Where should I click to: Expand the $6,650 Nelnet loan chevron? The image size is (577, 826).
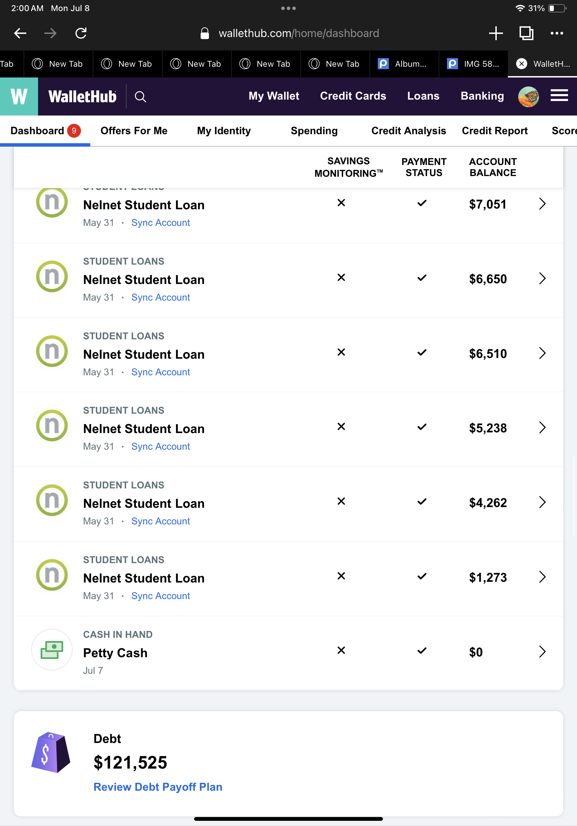coord(542,278)
